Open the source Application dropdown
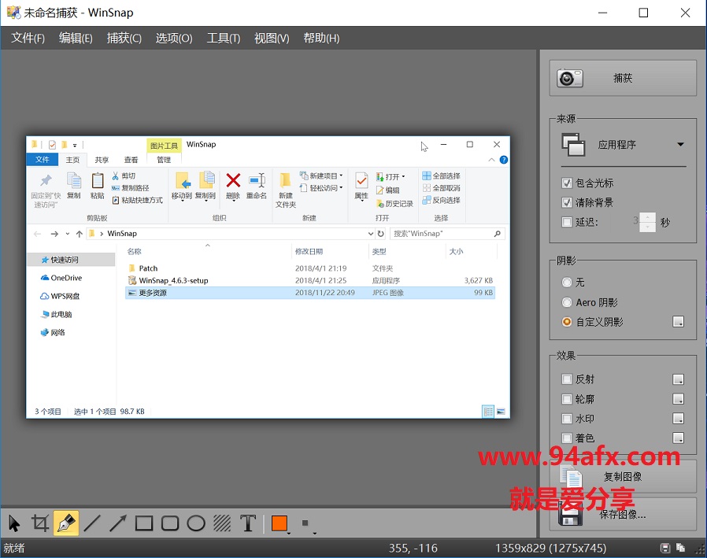 click(x=623, y=145)
